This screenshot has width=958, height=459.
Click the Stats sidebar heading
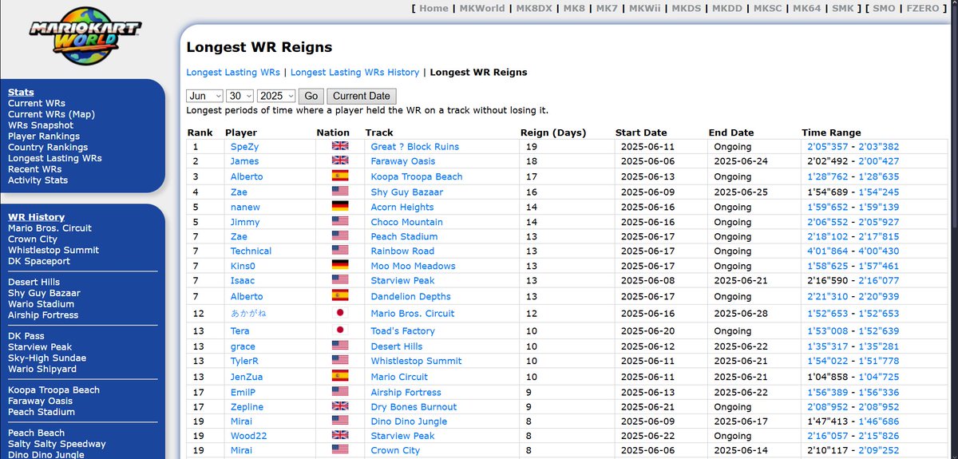point(21,93)
